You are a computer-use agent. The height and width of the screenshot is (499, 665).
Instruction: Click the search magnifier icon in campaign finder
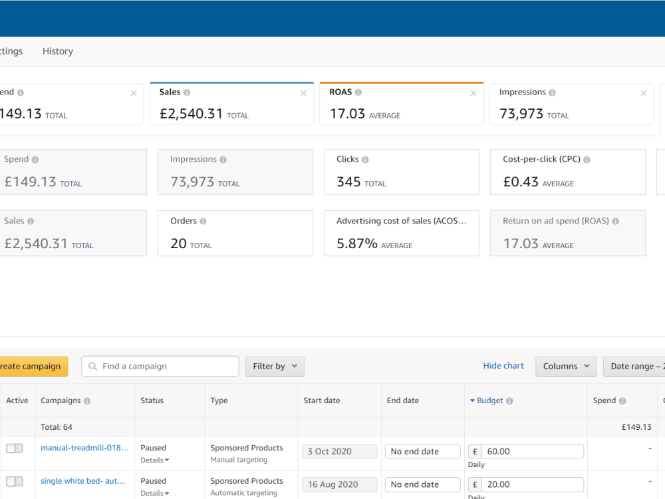(x=92, y=366)
